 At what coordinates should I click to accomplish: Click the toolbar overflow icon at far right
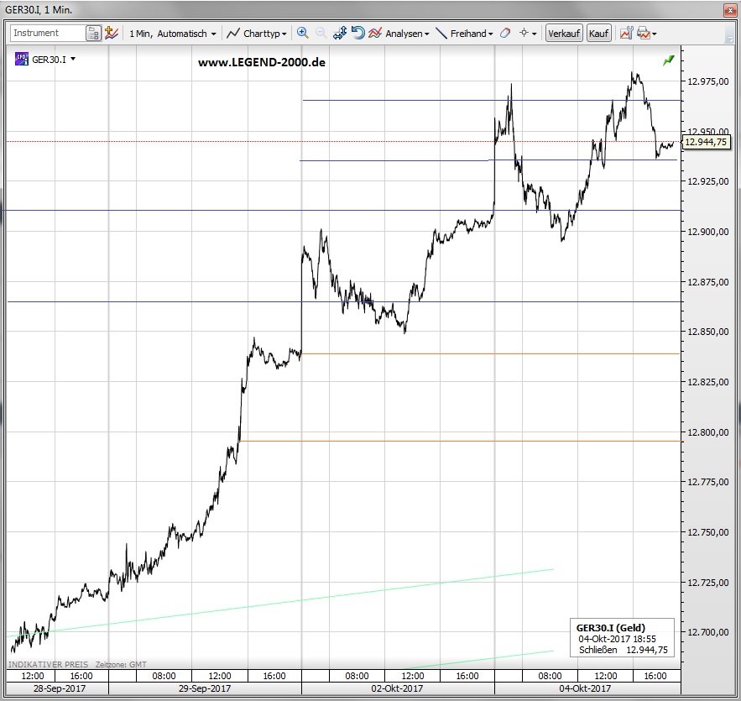click(729, 34)
